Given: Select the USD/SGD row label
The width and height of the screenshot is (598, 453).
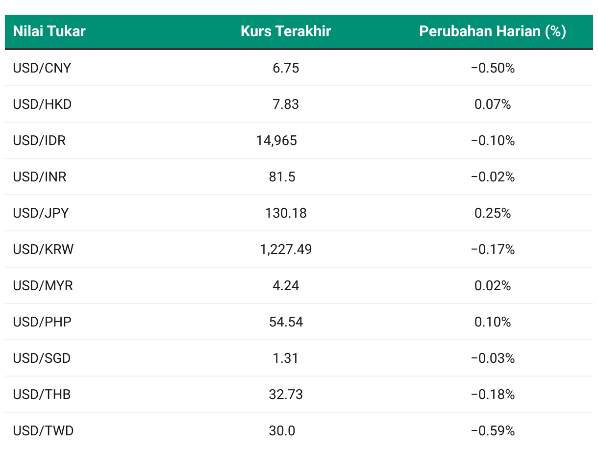Looking at the screenshot, I should [42, 358].
